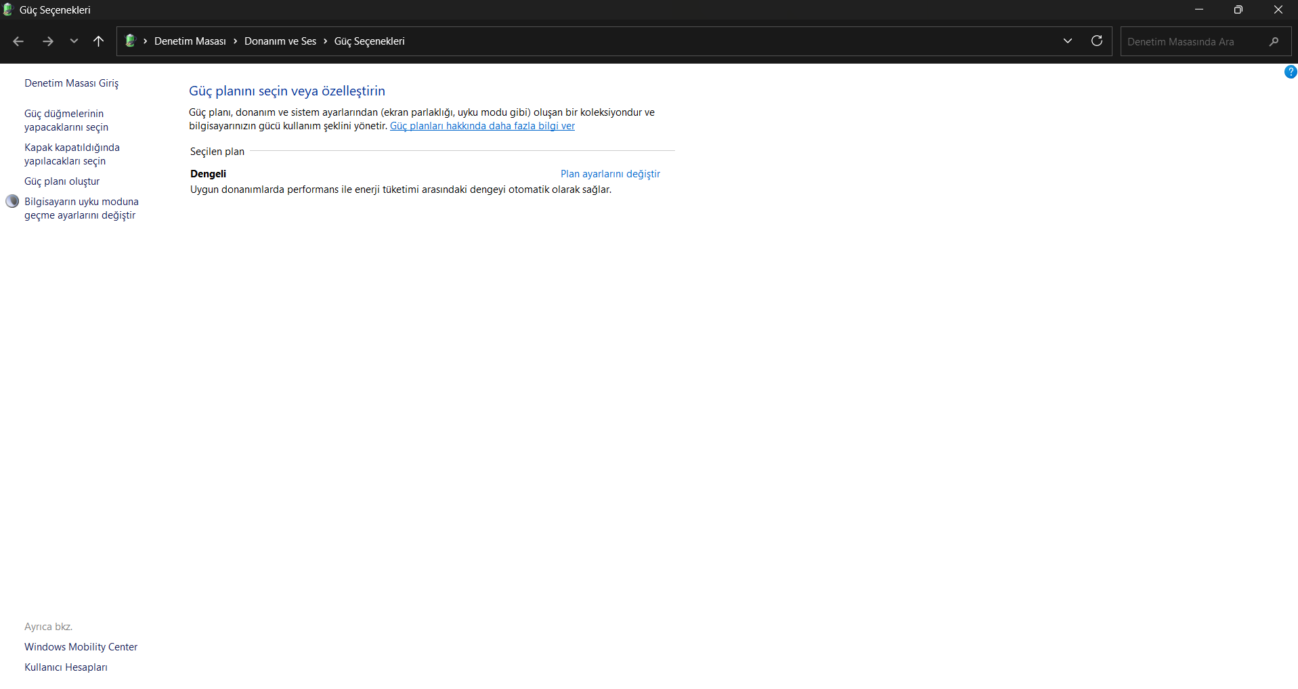The image size is (1298, 689).
Task: Go back with the back arrow
Action: (18, 41)
